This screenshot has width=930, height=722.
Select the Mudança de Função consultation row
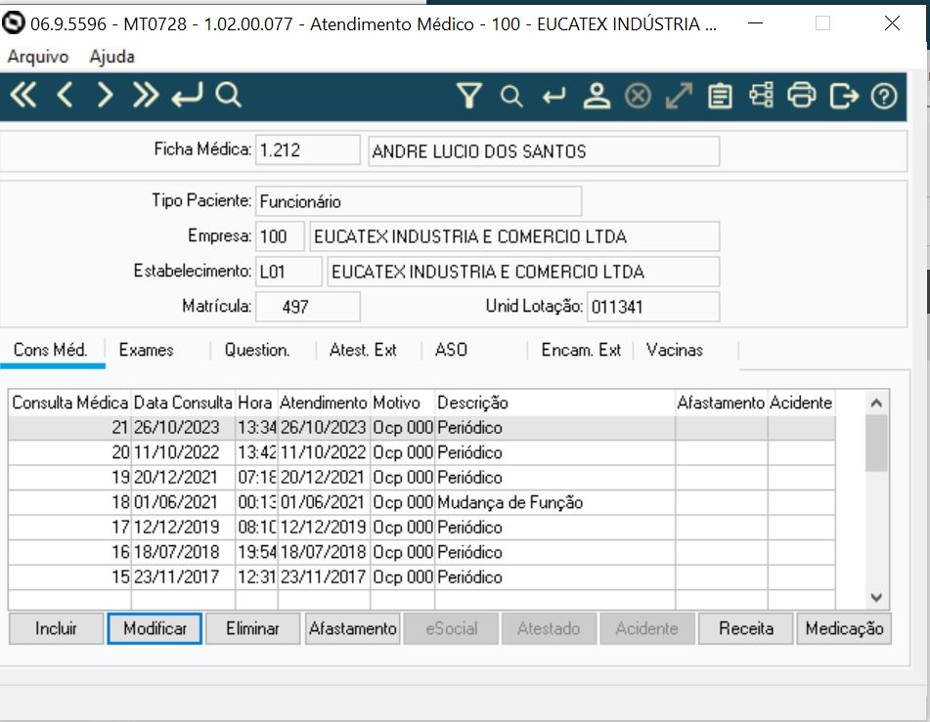(509, 503)
